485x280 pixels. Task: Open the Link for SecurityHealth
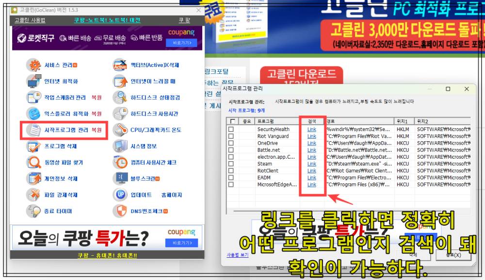coord(312,130)
